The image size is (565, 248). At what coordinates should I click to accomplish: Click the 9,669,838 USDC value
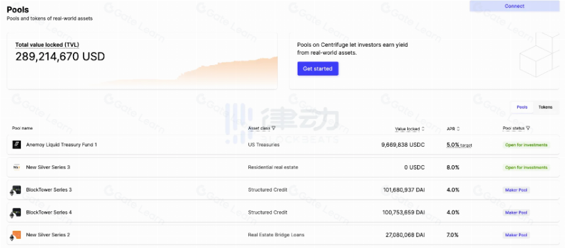click(x=403, y=145)
